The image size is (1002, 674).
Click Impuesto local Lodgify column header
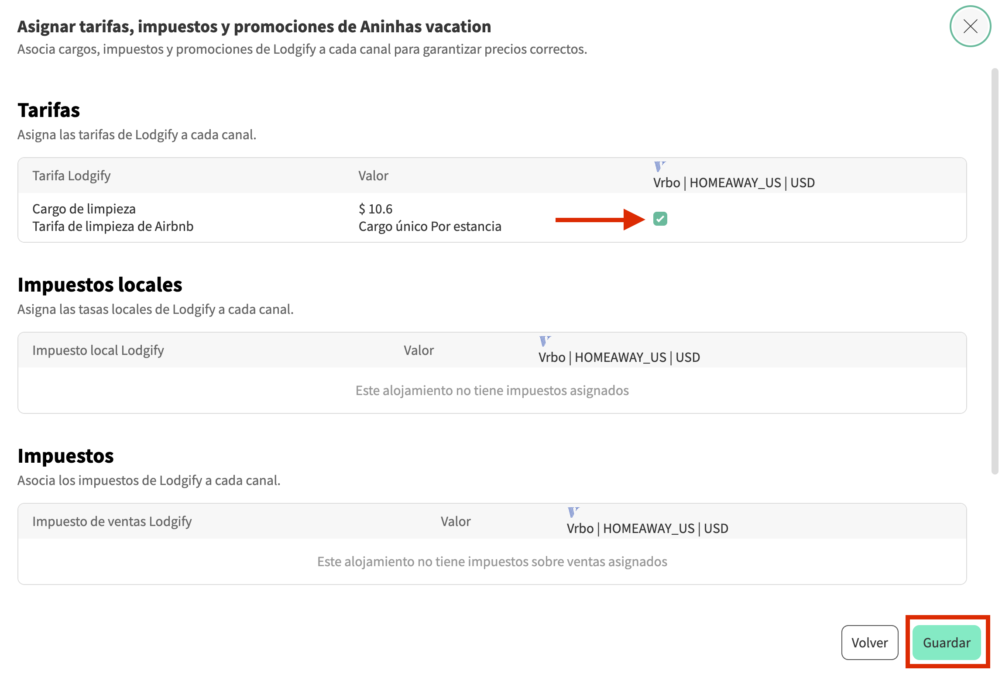98,350
